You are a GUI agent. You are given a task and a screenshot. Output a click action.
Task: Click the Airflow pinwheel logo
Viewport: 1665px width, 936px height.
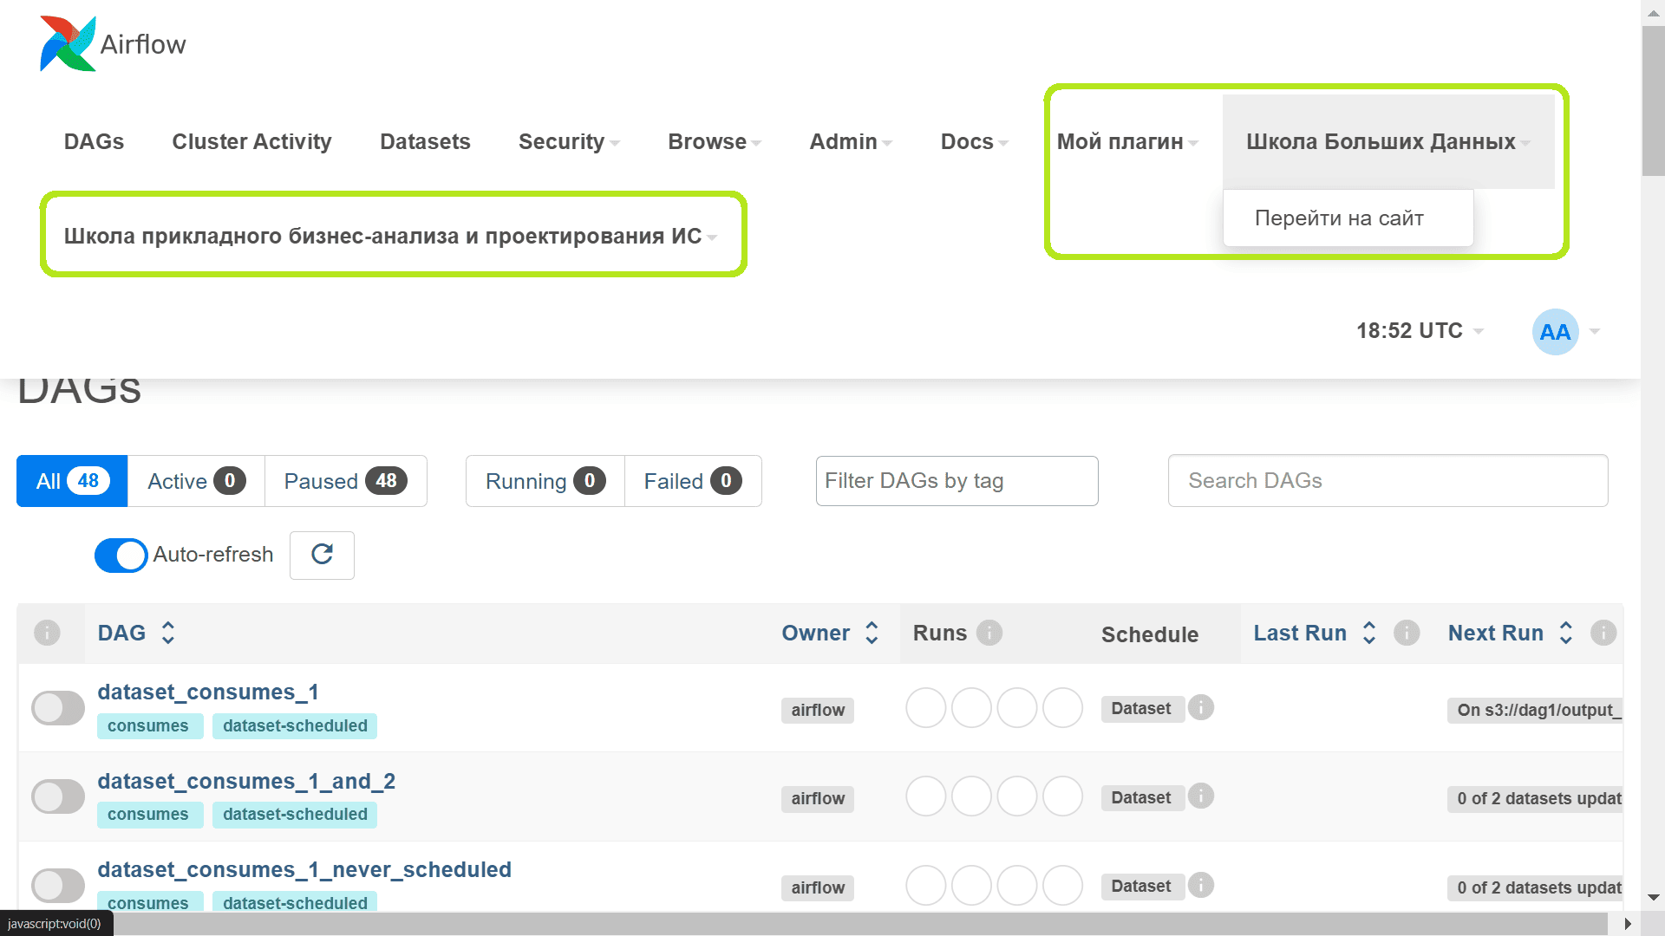68,43
